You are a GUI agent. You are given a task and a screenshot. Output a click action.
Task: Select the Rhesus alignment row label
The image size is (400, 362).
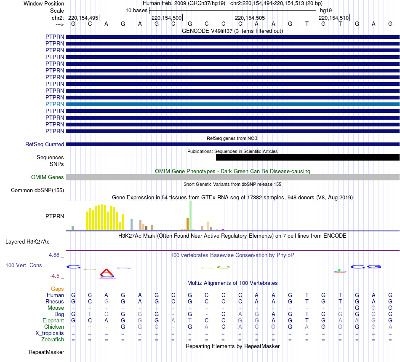tap(55, 301)
